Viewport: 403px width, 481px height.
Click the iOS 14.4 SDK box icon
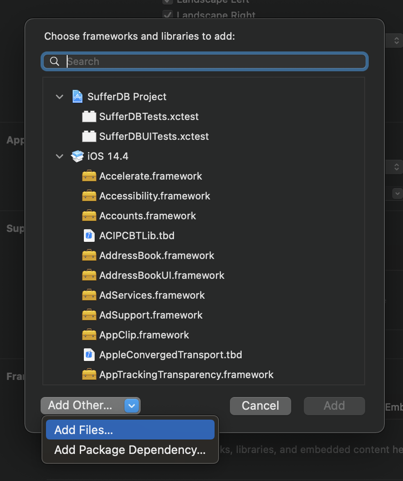pos(77,156)
